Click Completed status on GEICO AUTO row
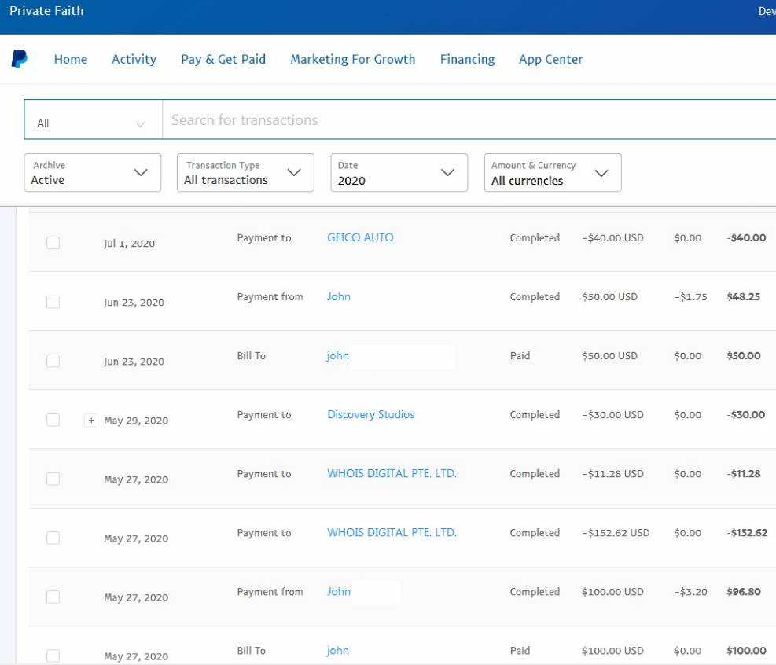Screen dimensions: 776x665 [535, 237]
